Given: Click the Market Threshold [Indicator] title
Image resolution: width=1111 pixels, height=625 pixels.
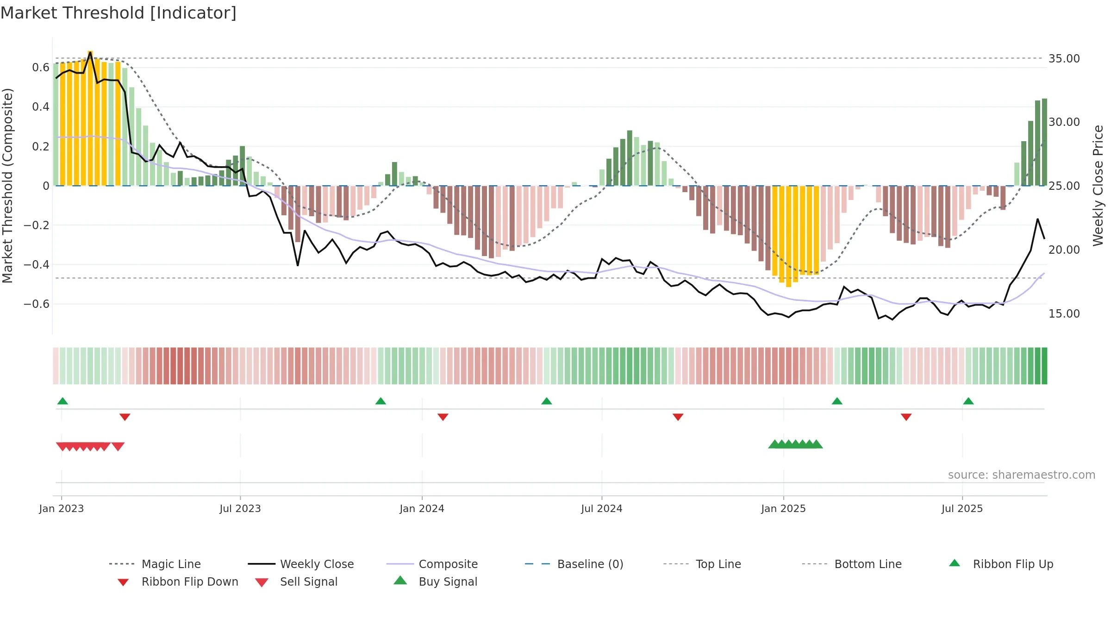Looking at the screenshot, I should coord(119,13).
